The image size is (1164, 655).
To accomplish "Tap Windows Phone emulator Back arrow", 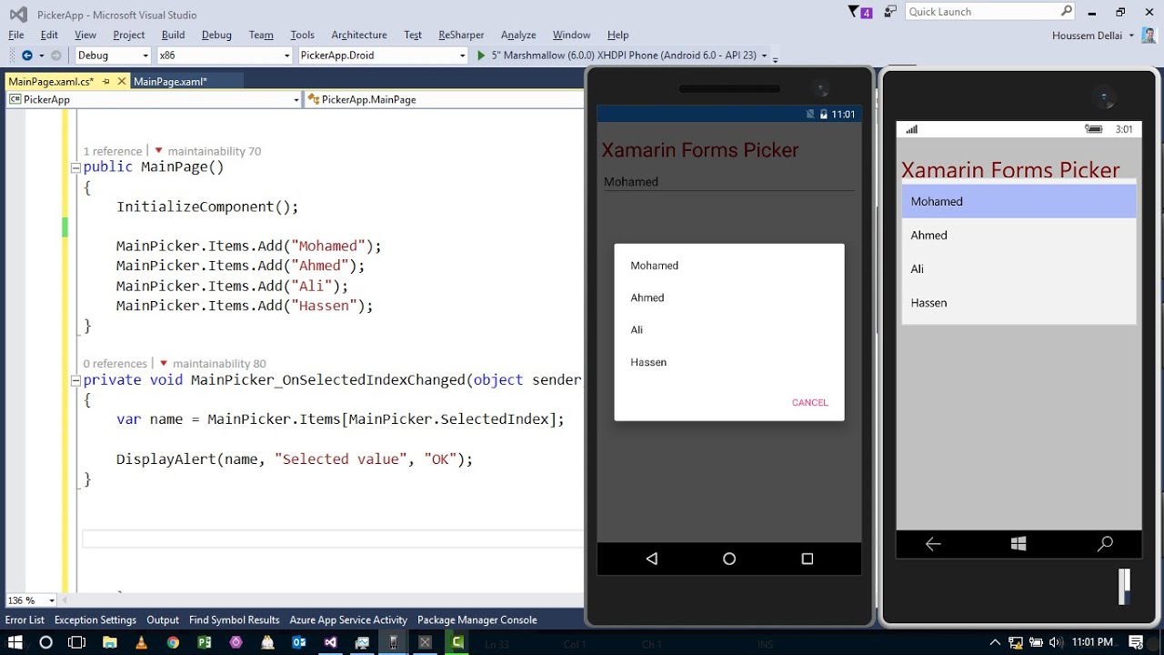I will click(933, 544).
